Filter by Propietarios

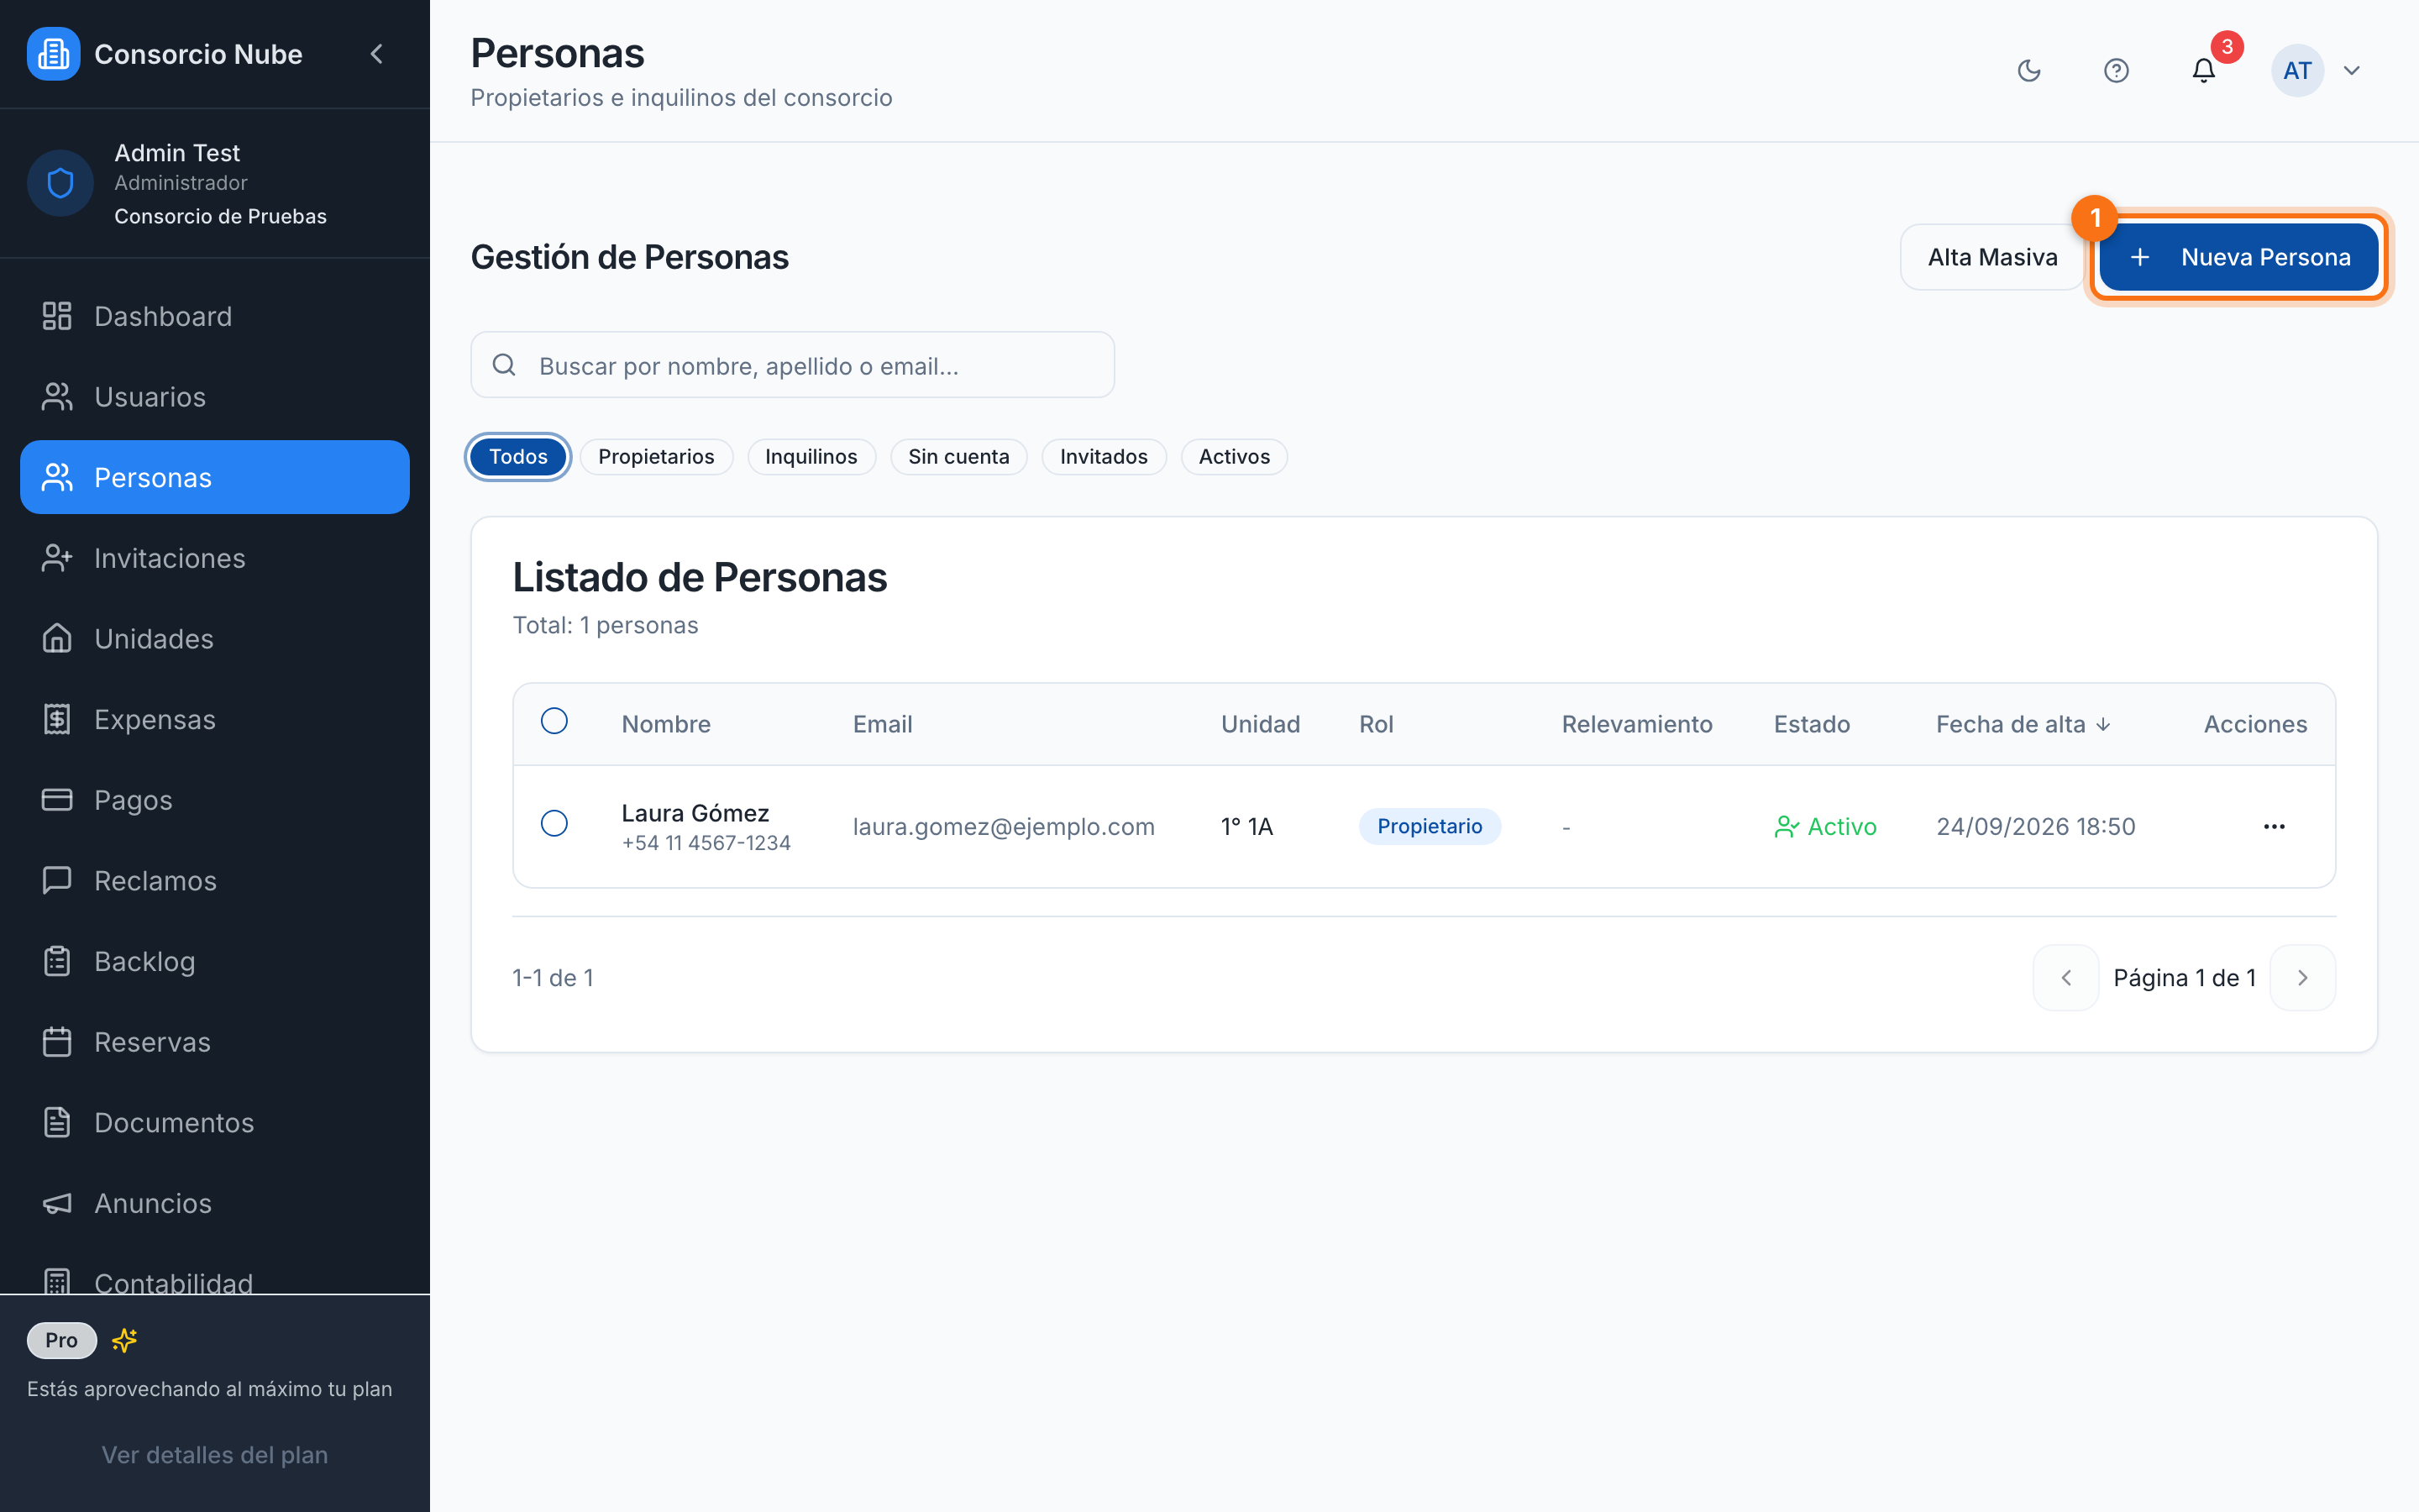(656, 457)
